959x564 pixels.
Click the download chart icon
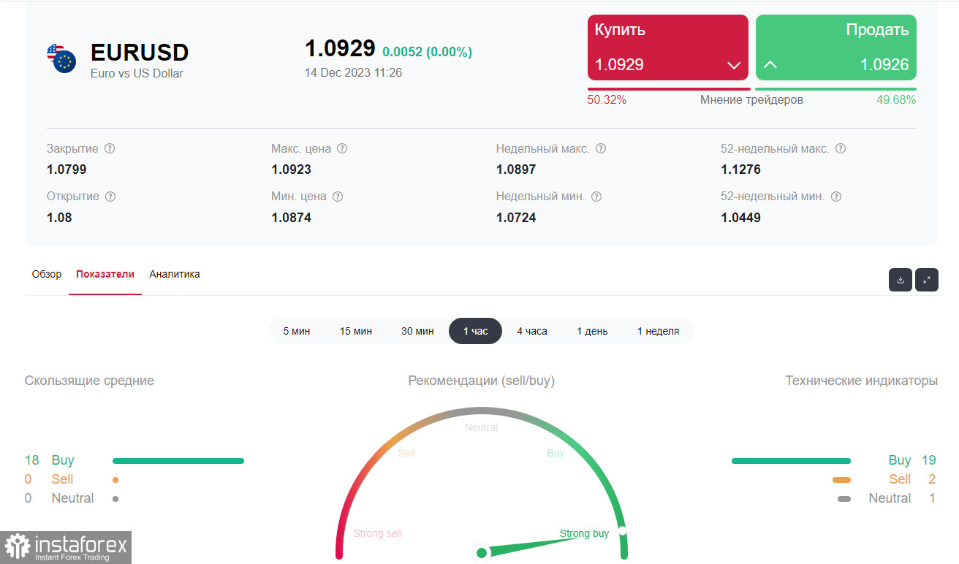901,280
